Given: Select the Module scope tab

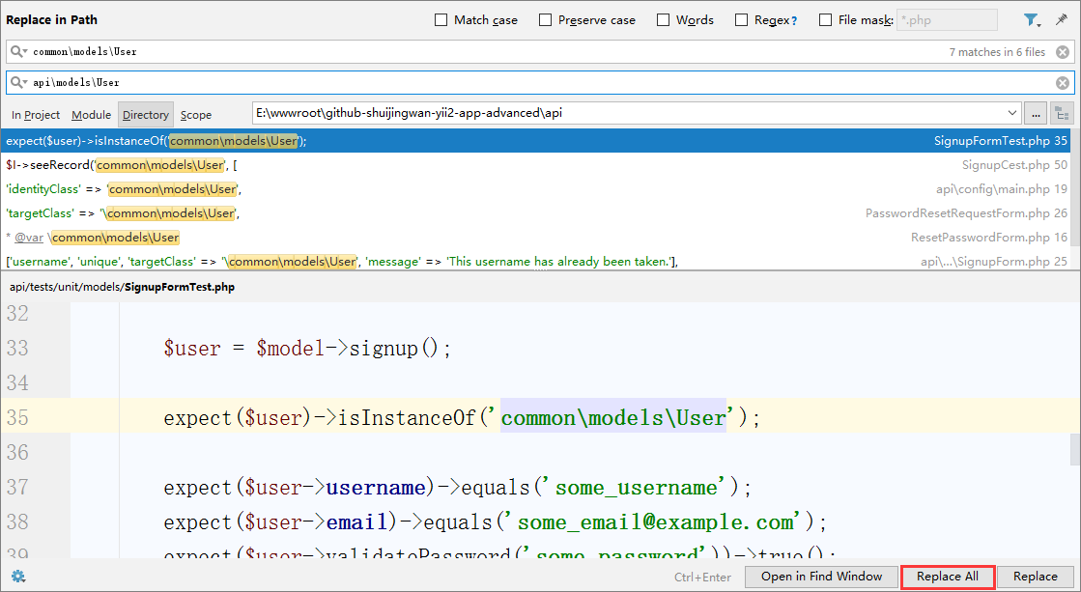Looking at the screenshot, I should 92,115.
